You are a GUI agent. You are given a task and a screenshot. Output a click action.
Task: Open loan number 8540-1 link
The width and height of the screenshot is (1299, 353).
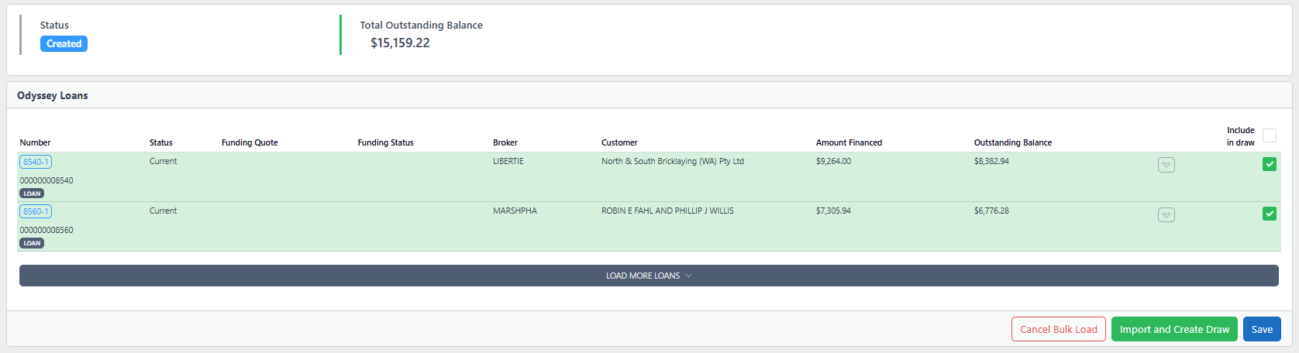click(x=36, y=162)
